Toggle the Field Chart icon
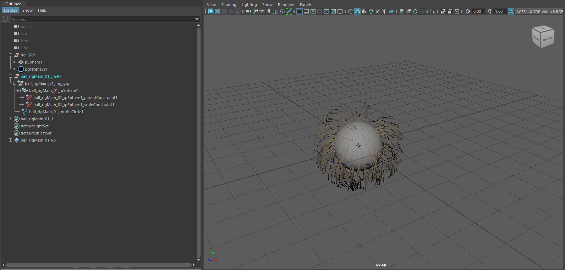 click(327, 11)
